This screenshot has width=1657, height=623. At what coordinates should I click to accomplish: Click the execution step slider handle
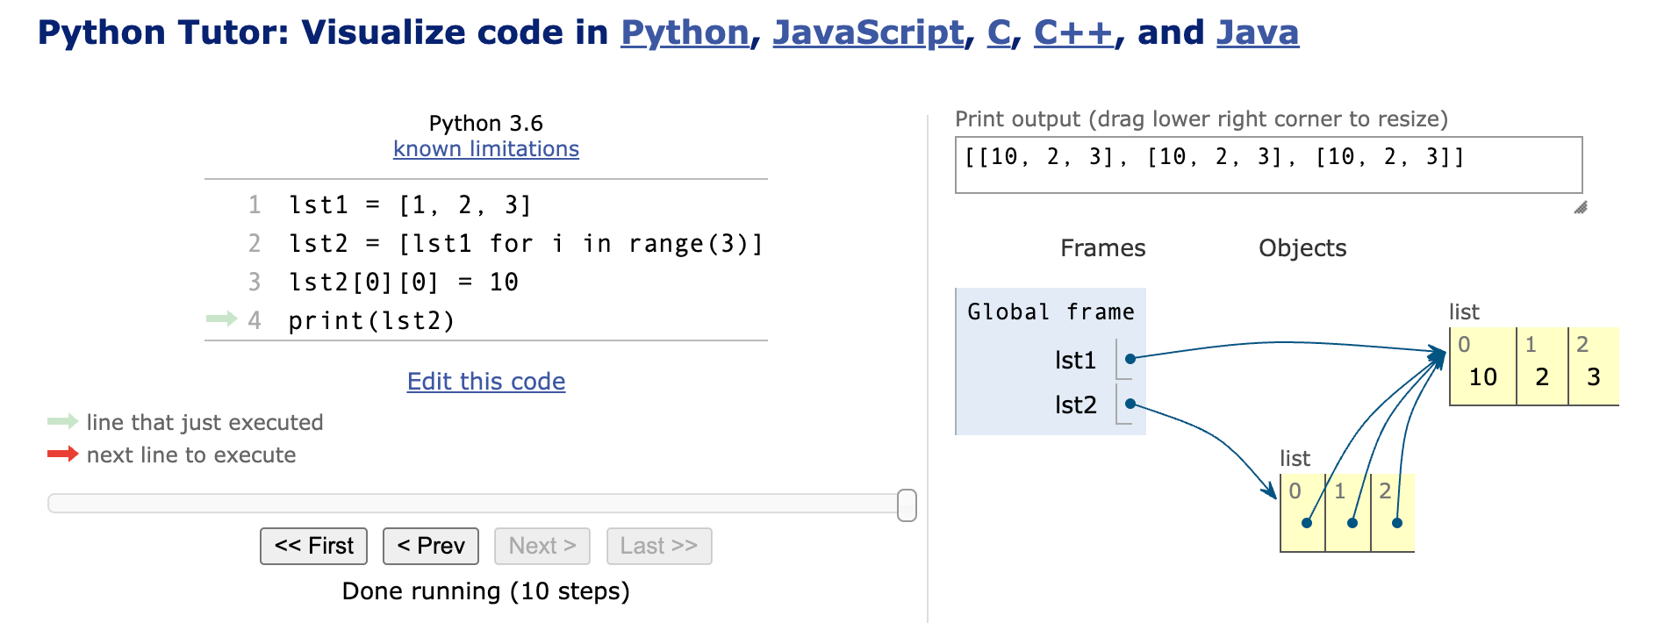pyautogui.click(x=907, y=505)
